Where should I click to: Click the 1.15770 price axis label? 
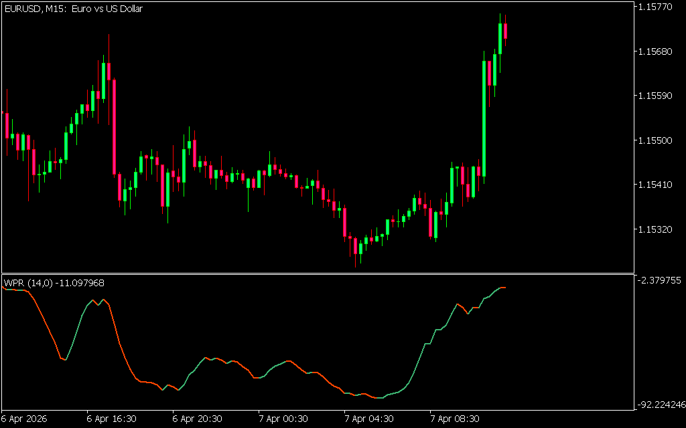(658, 7)
